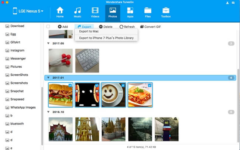
Task: Uncheck the smiley coffee photo checkbox
Action: (x=123, y=85)
